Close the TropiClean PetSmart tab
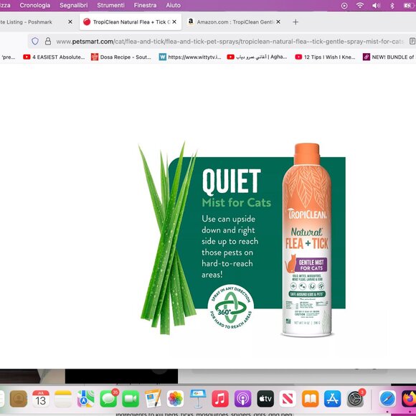 coord(174,22)
